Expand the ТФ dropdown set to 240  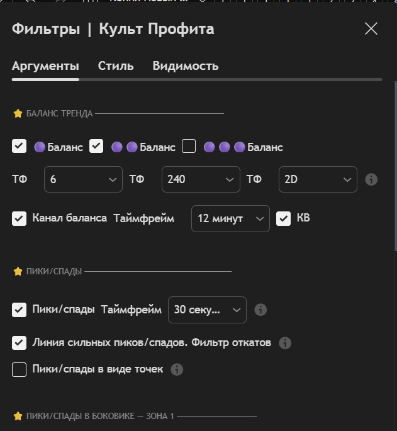pos(201,179)
